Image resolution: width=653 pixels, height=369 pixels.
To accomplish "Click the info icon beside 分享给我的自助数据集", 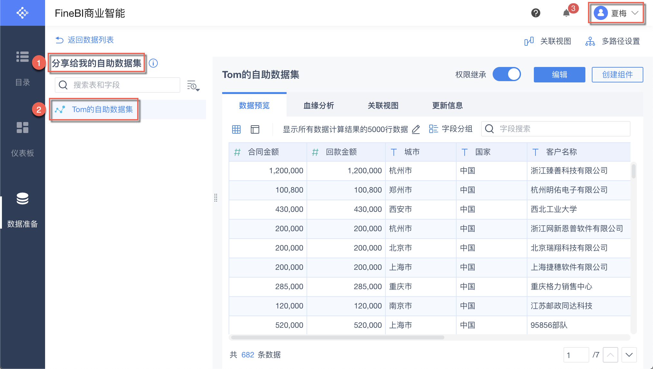I will click(154, 63).
